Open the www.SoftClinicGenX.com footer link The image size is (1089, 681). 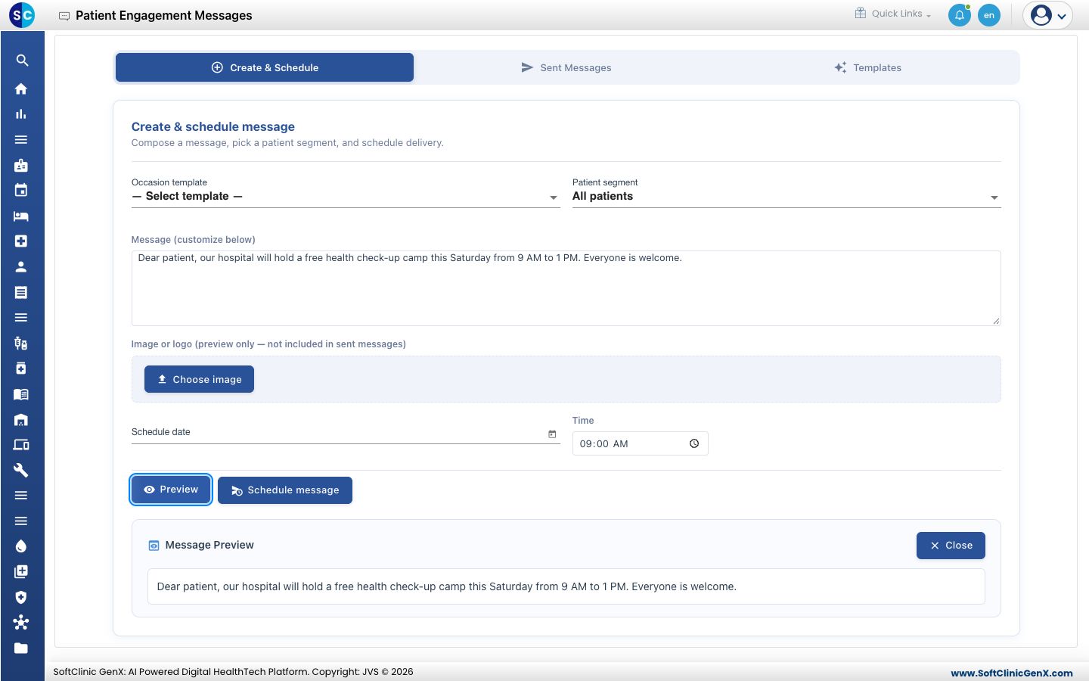1012,673
